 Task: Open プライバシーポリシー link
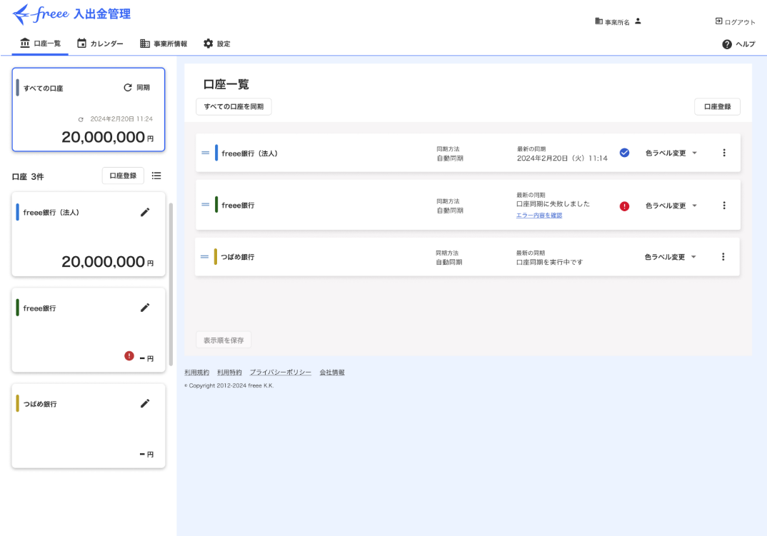point(280,372)
